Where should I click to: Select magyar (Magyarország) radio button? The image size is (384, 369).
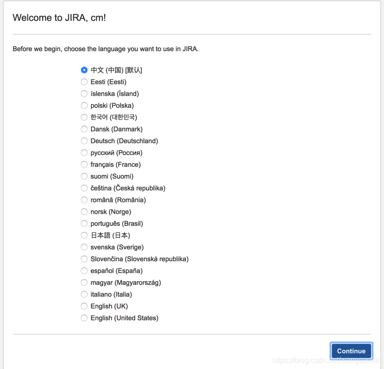[84, 283]
